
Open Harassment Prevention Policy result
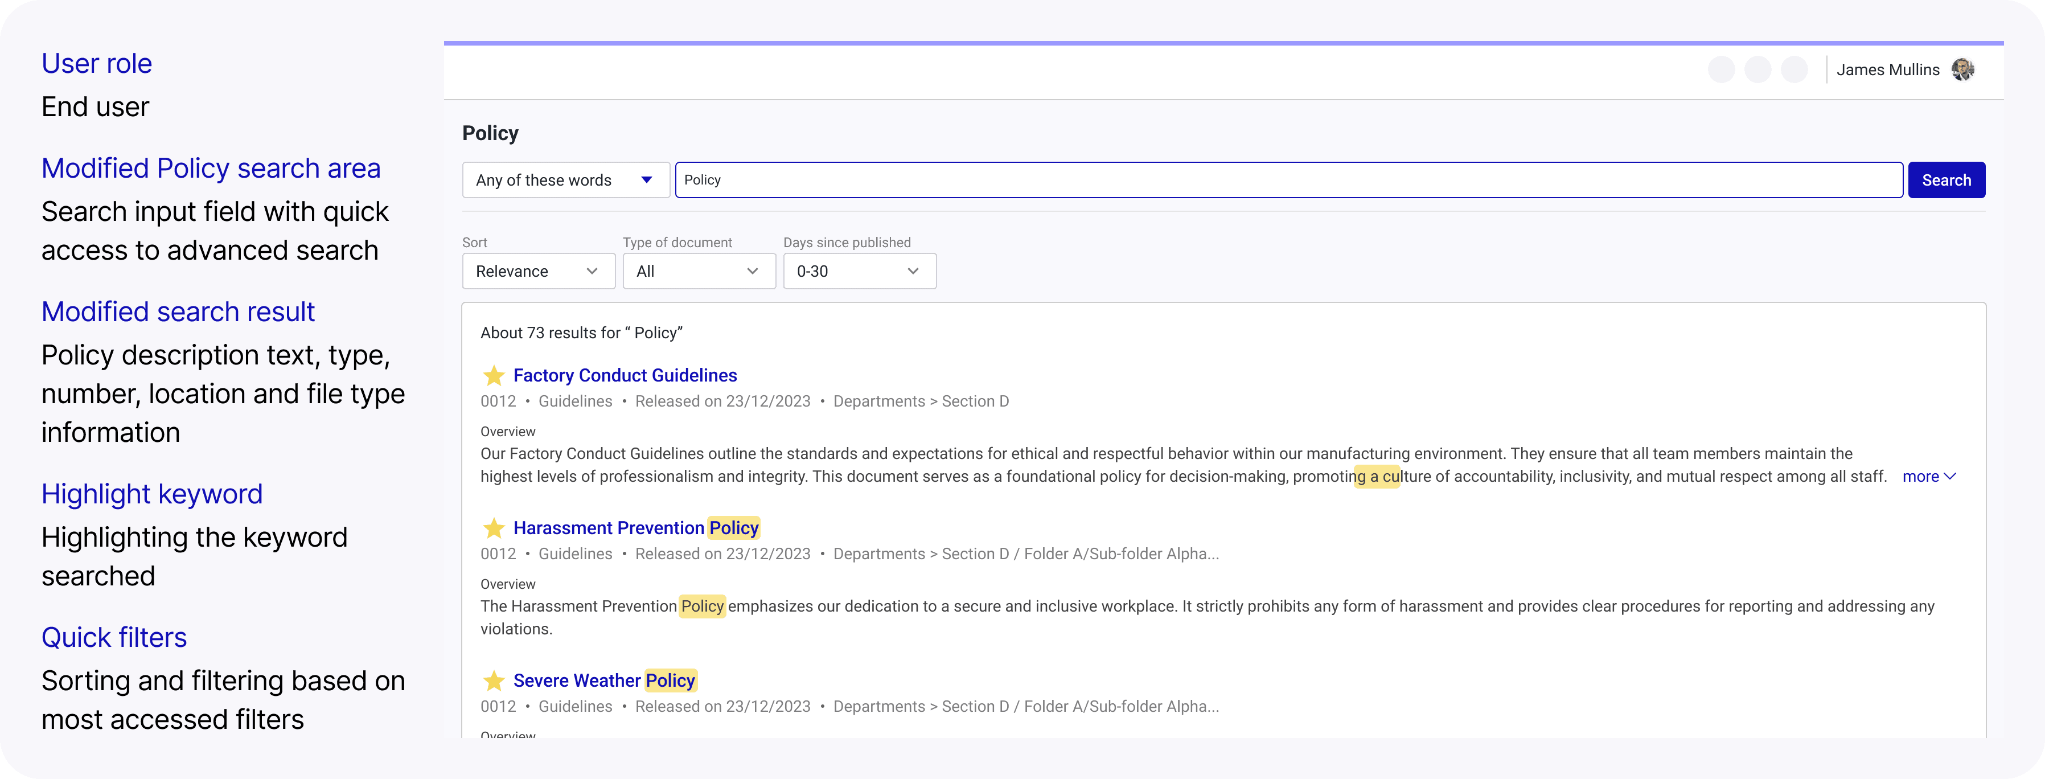pos(635,527)
